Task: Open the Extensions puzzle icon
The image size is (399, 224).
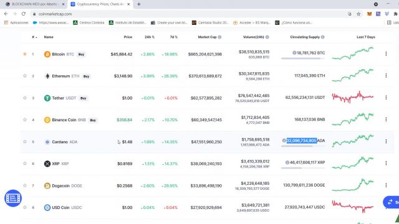Action: [x=395, y=14]
